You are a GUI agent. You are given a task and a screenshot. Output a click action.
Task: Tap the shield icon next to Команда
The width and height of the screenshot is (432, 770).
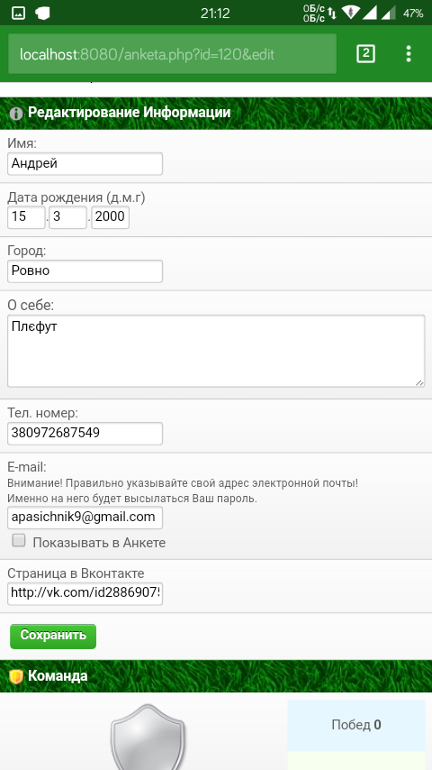tap(16, 676)
